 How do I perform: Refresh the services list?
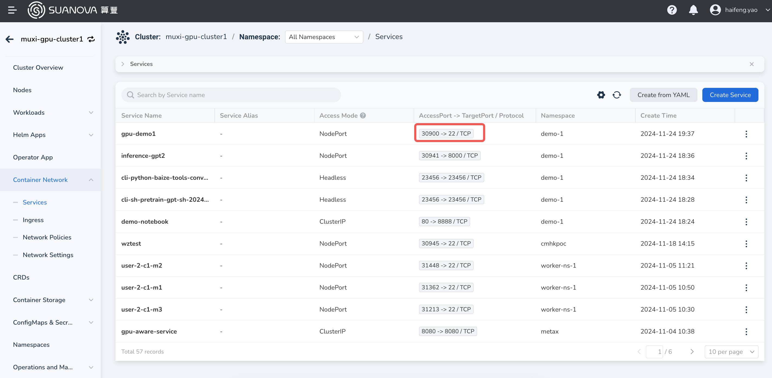click(616, 95)
